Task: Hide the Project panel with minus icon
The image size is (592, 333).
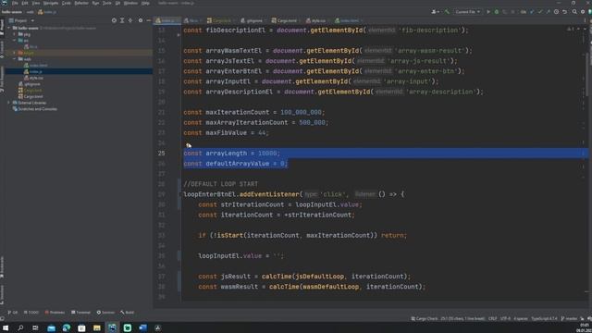Action: (x=148, y=20)
